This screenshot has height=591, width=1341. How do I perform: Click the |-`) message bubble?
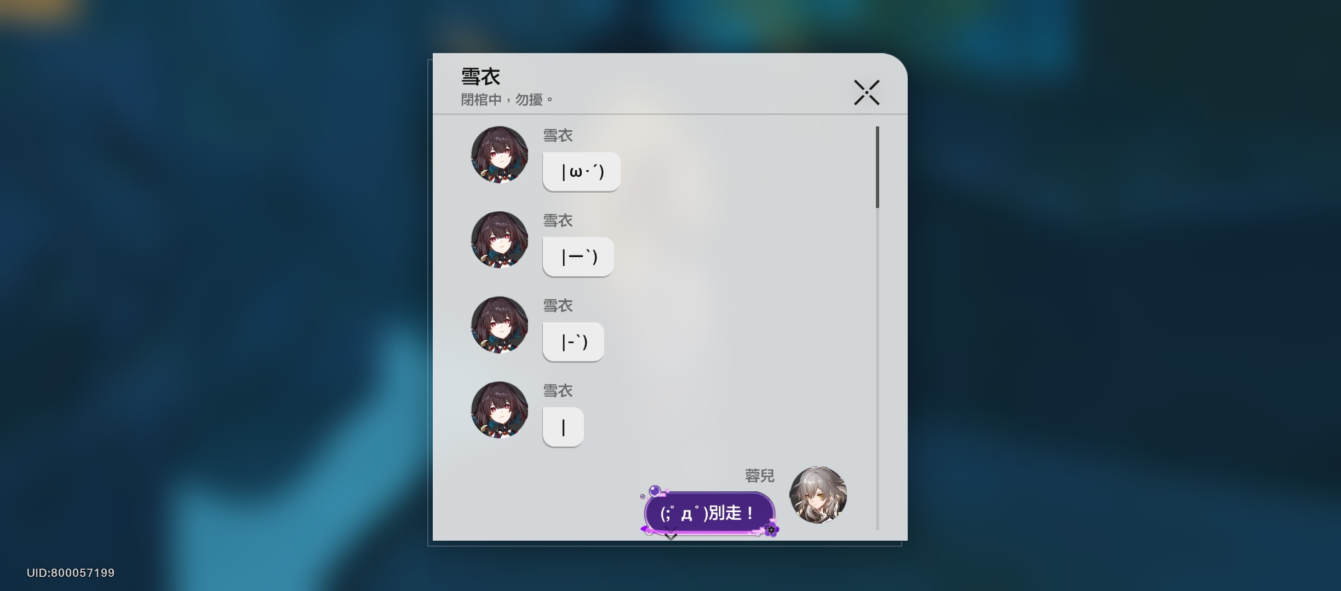coord(573,342)
